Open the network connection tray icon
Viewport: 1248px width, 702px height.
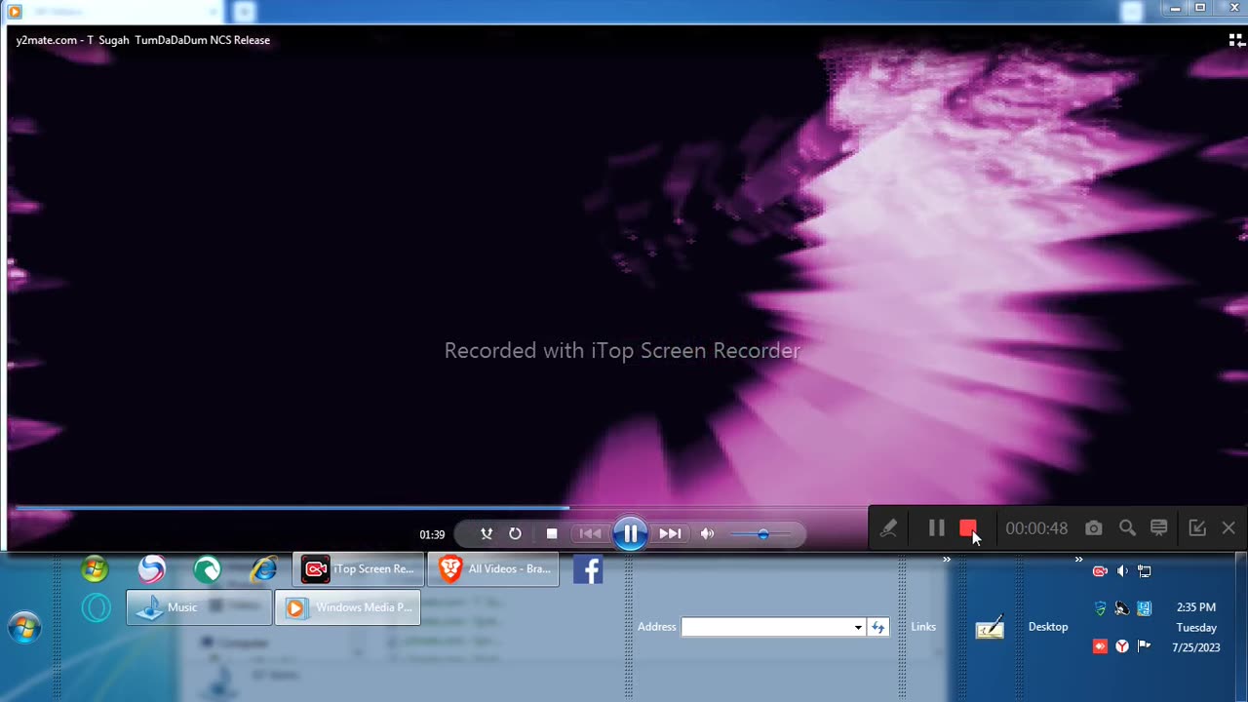click(1145, 571)
